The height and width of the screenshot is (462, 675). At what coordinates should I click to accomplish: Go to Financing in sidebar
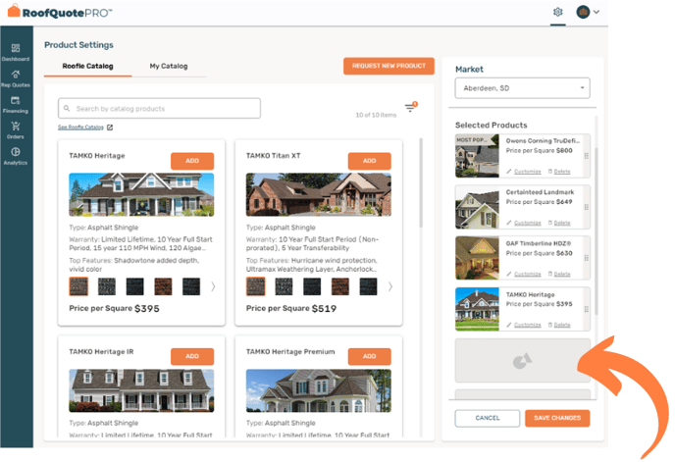click(x=16, y=100)
